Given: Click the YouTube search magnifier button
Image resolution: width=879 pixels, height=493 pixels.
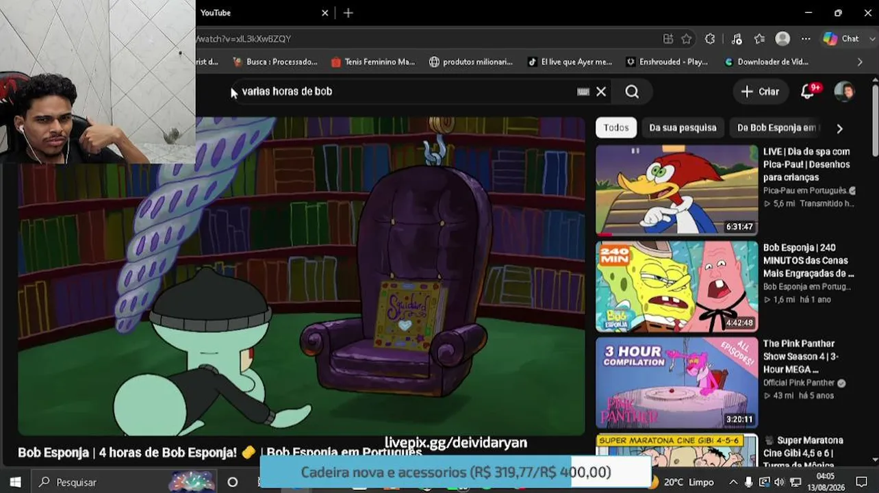Looking at the screenshot, I should [632, 92].
